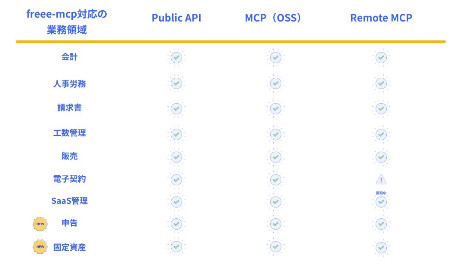Viewport: 466px width, 264px height.
Task: Click the 電子契約 warning triangle under Remote MCP
Action: click(x=381, y=180)
